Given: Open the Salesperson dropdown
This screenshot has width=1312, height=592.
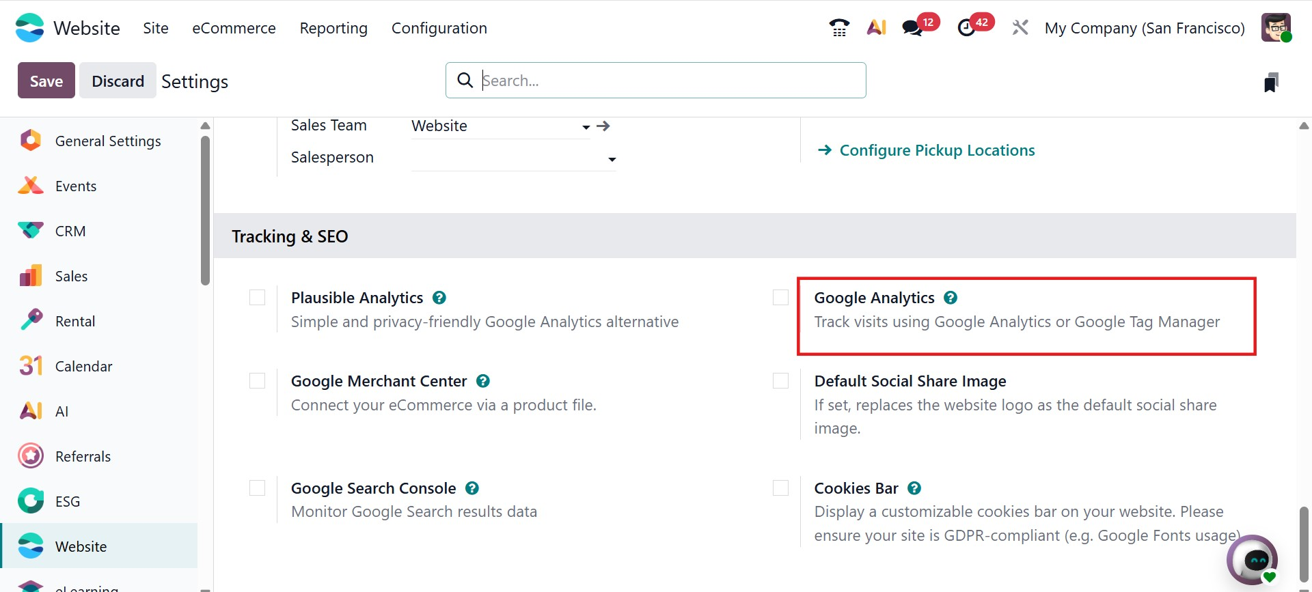Looking at the screenshot, I should (612, 159).
